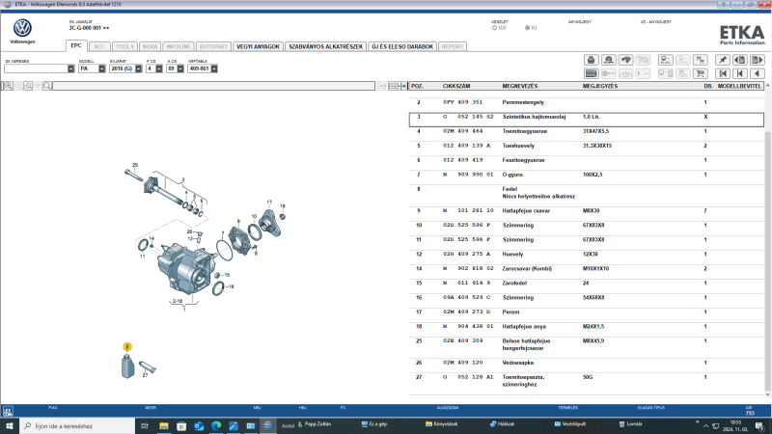Click the cart list transfer icon

coord(701,60)
